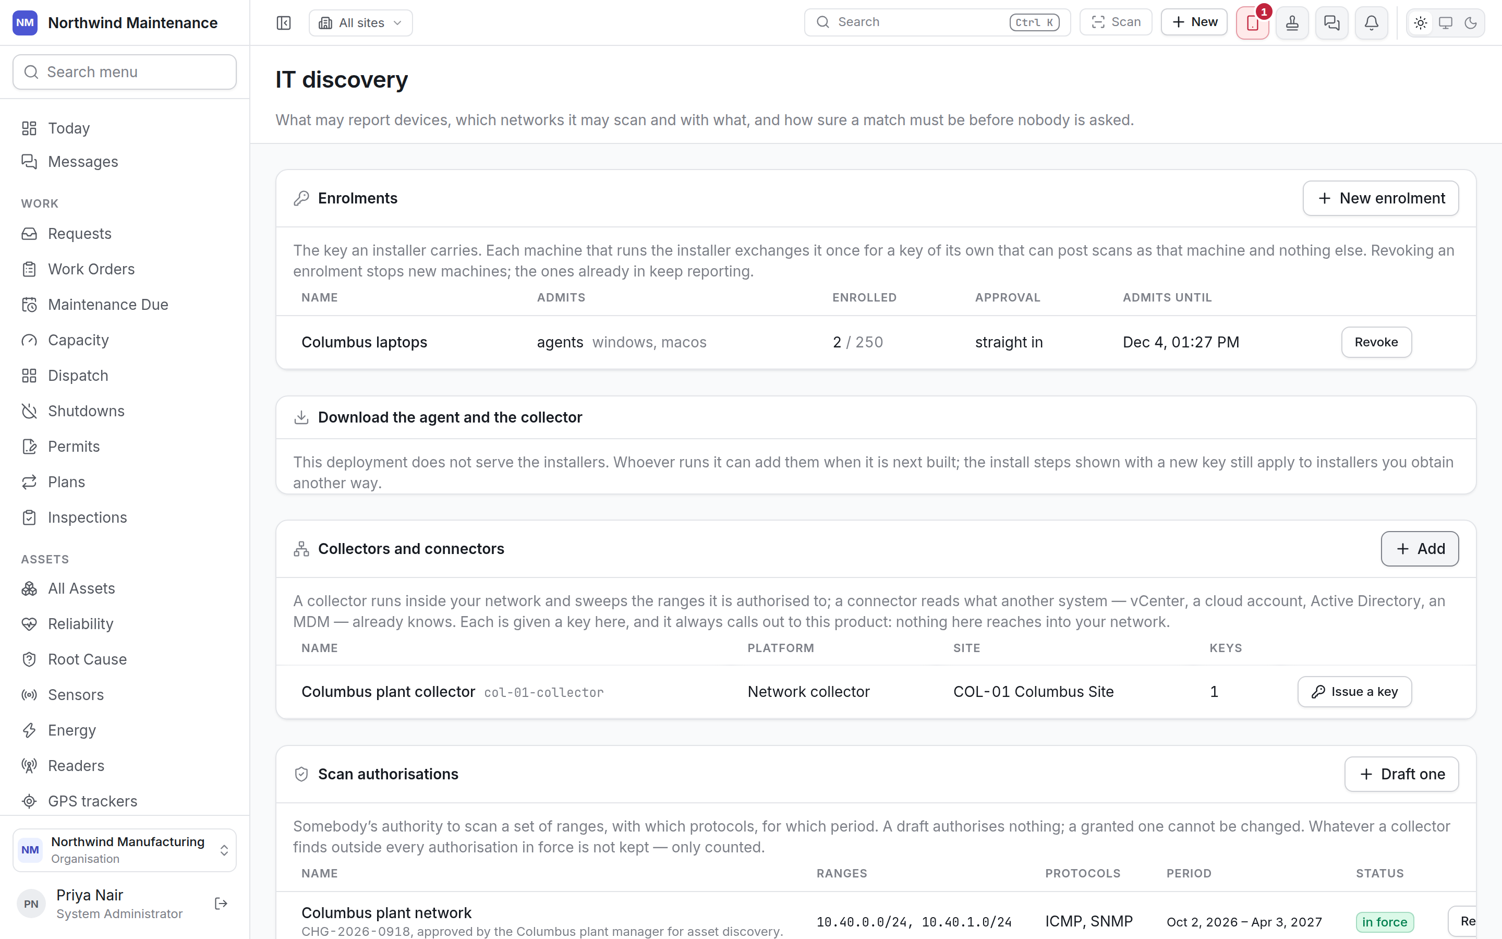Open Energy bolt icon in sidebar
This screenshot has width=1502, height=939.
point(29,730)
